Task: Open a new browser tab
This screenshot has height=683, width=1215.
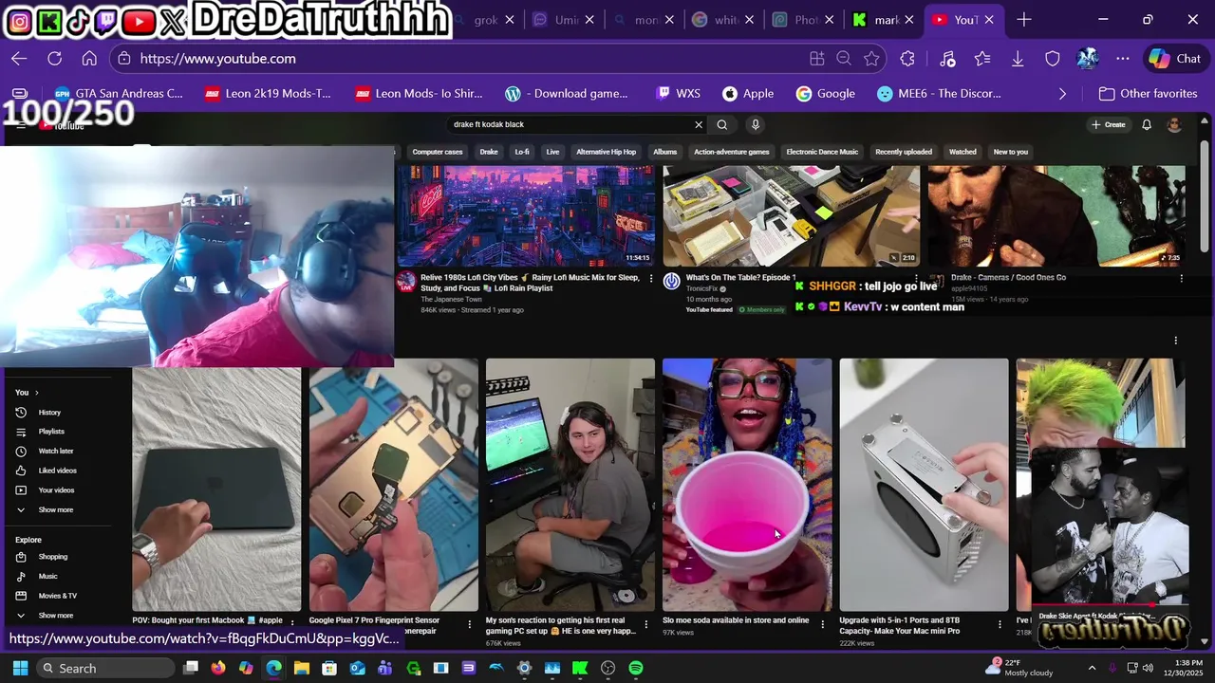Action: (1023, 19)
